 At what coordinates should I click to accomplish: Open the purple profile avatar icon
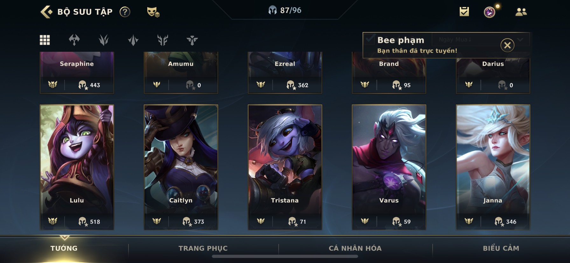pyautogui.click(x=490, y=12)
